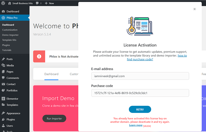Viewport: 206px width, 132px height.
Task: Go to Comments menu
Action: (x=13, y=78)
